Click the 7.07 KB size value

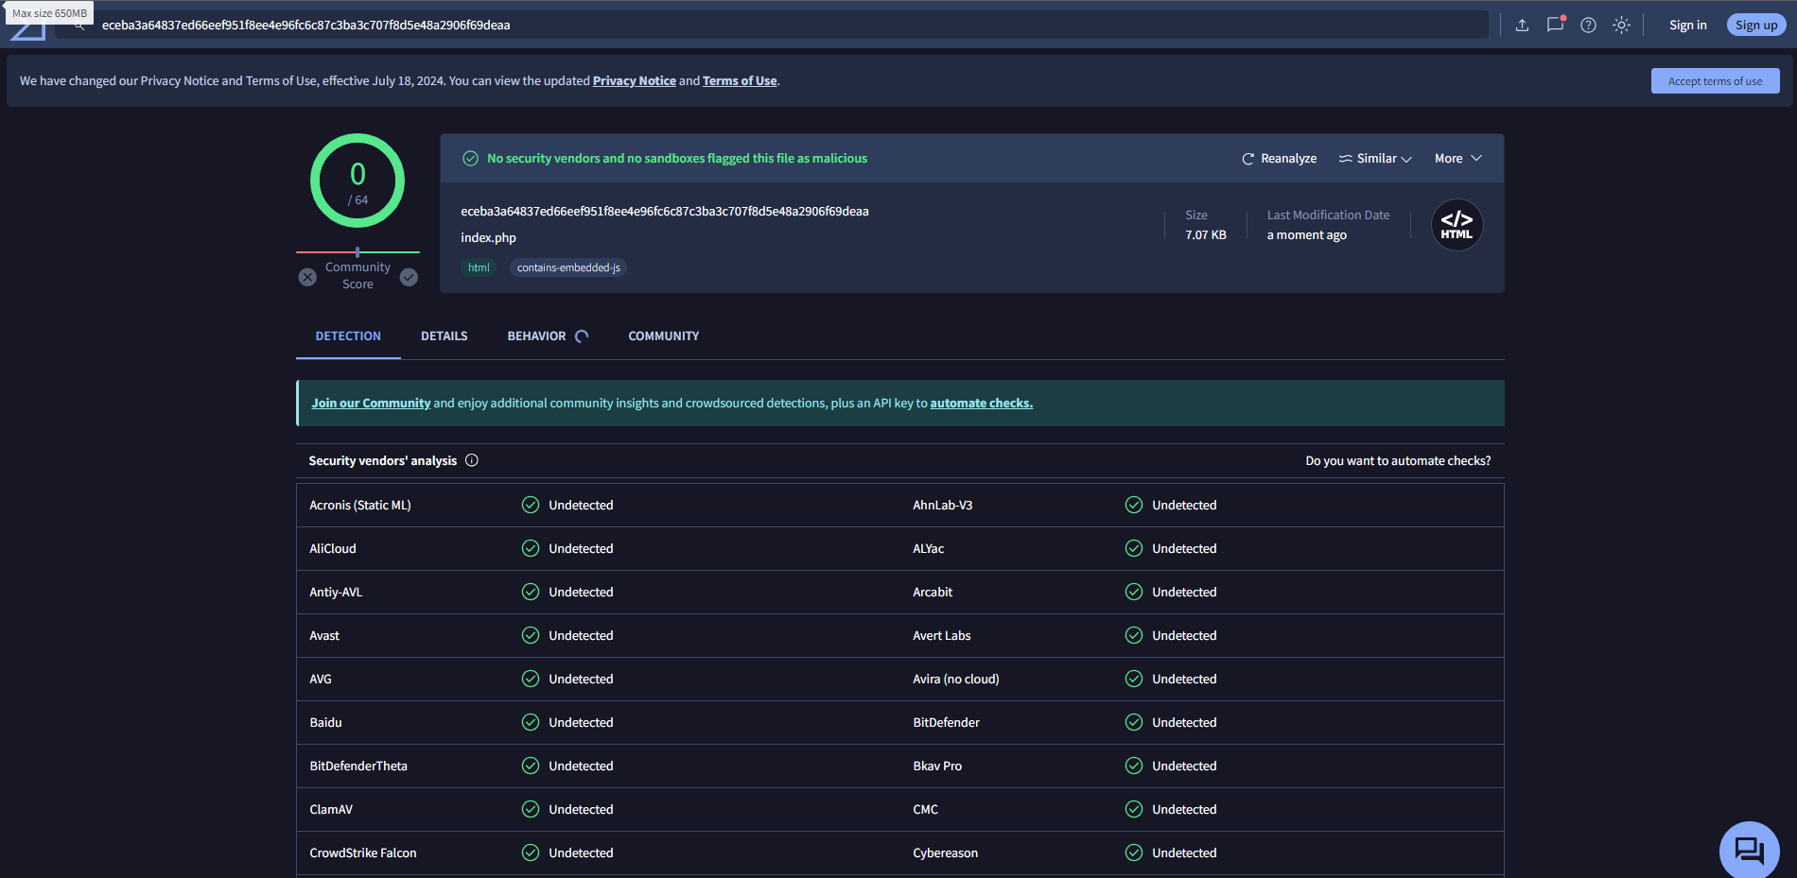(1206, 235)
